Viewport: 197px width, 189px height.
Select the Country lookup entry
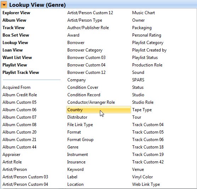pos(98,110)
